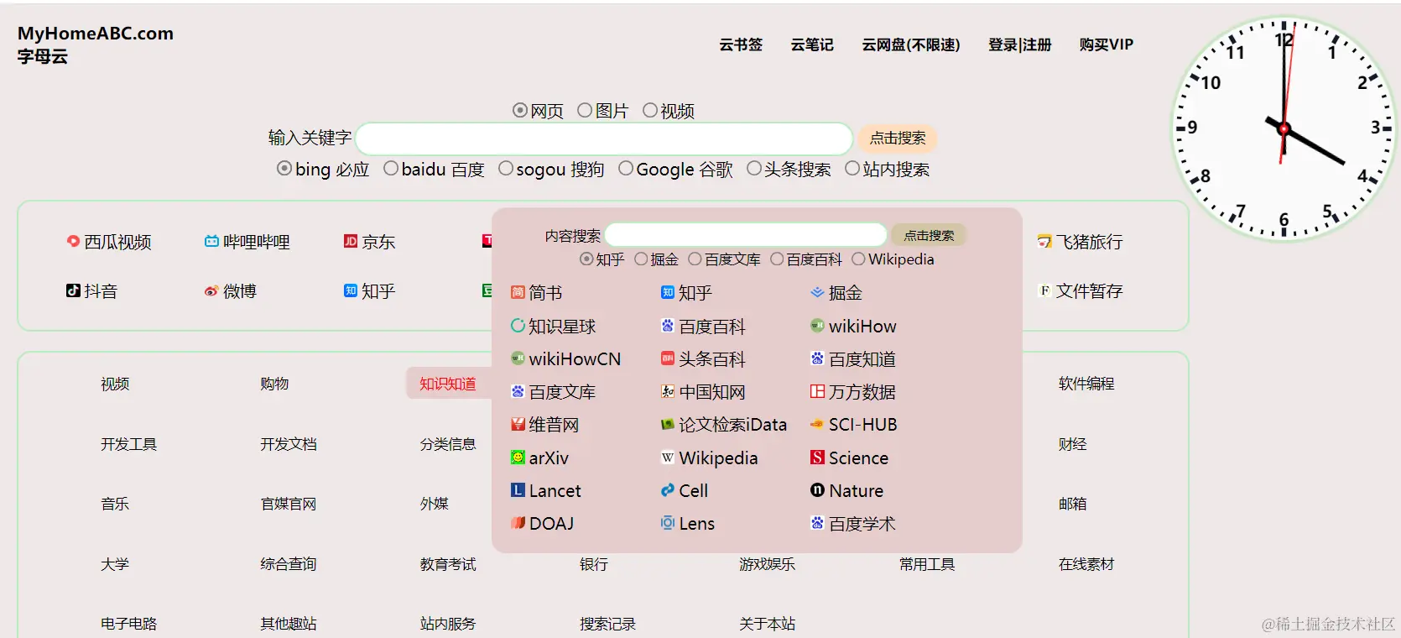Choose baidu 百度 search engine
Image resolution: width=1401 pixels, height=638 pixels.
click(391, 169)
